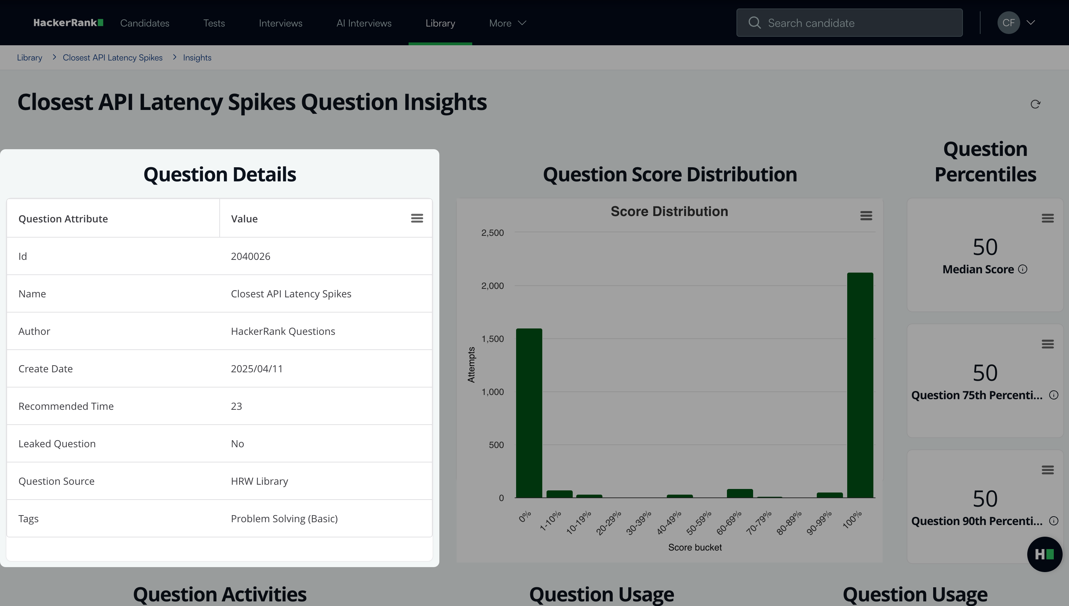This screenshot has height=606, width=1069.
Task: Open the Score Distribution chart hamburger menu
Action: pyautogui.click(x=866, y=216)
